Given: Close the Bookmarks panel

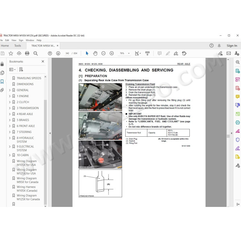Looking at the screenshot, I should click(43, 62).
